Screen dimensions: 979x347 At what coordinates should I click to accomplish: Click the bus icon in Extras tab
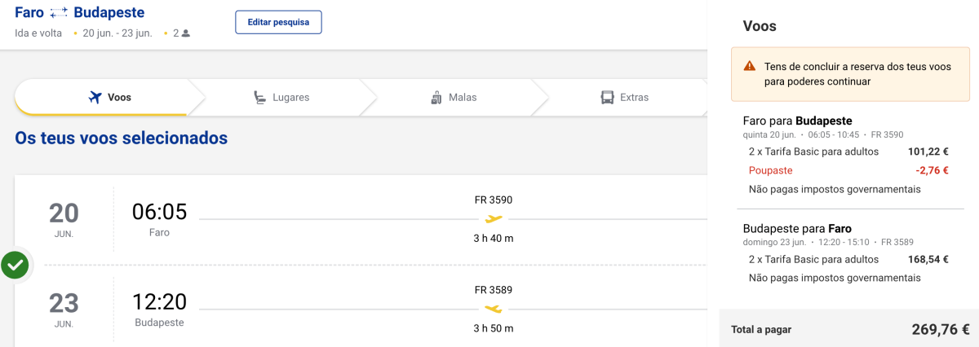(x=607, y=98)
